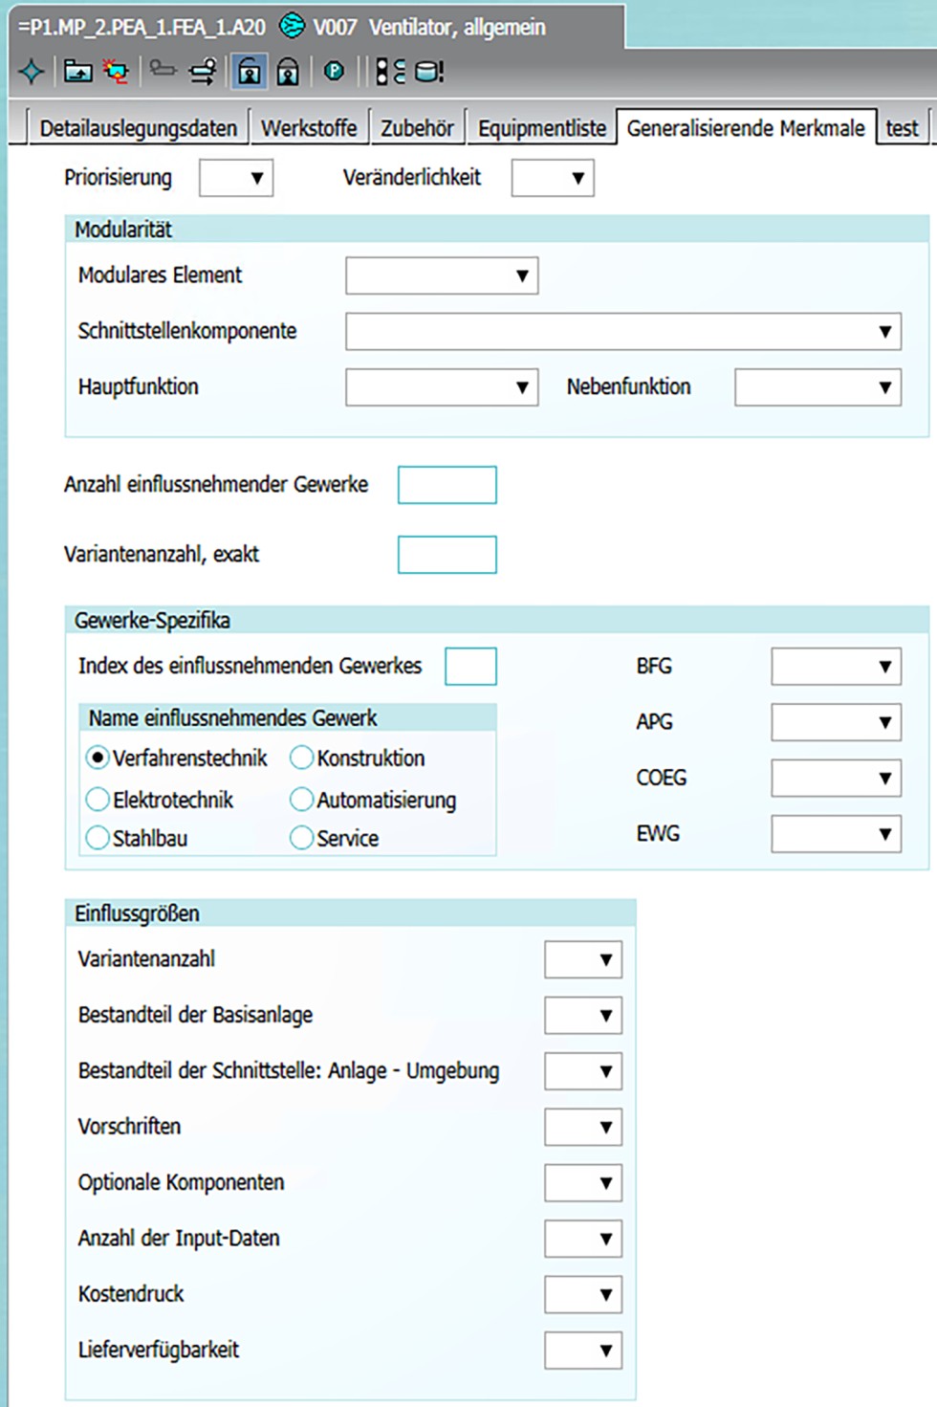
Task: Open the Priorisierung dropdown
Action: pyautogui.click(x=236, y=178)
